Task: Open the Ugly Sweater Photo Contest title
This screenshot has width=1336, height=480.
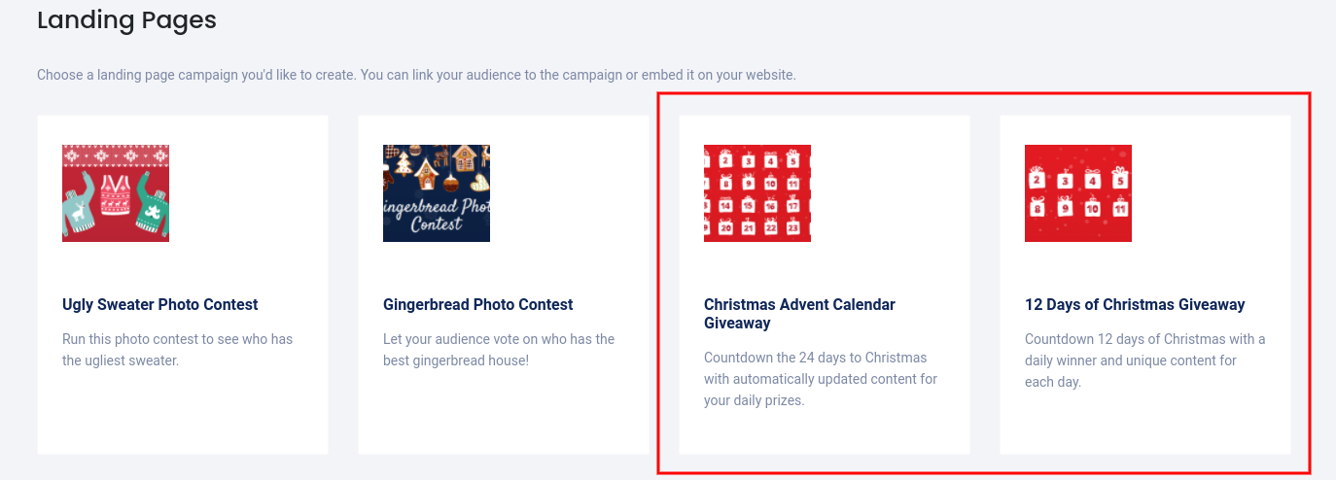Action: pos(160,304)
